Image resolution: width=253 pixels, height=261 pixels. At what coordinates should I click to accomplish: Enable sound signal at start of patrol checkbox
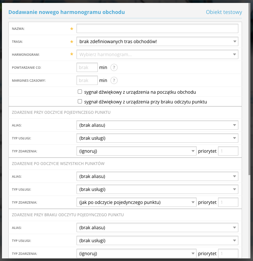coord(80,92)
